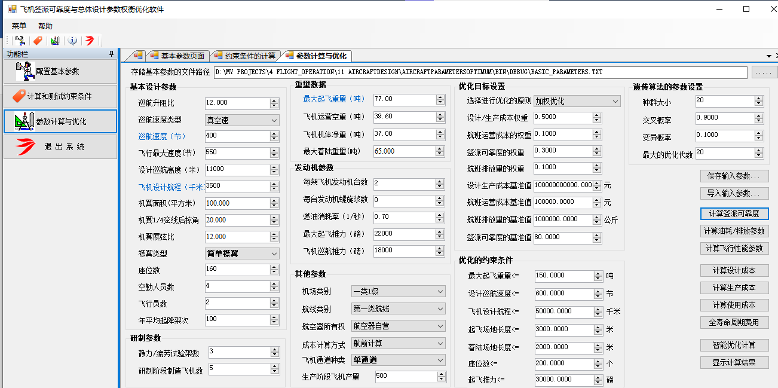Viewport: 778px width, 388px height.
Task: Click the blue info icon in toolbar
Action: tap(72, 41)
